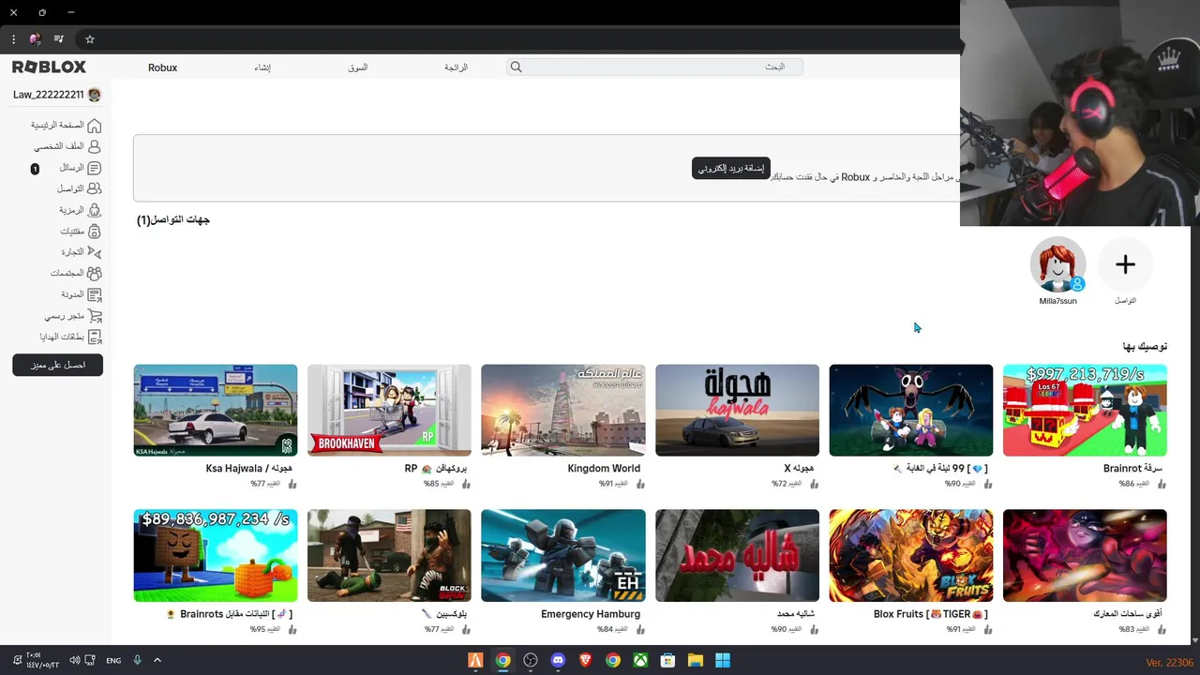This screenshot has height=675, width=1200.
Task: Click the messages unread badge 1
Action: [x=35, y=169]
